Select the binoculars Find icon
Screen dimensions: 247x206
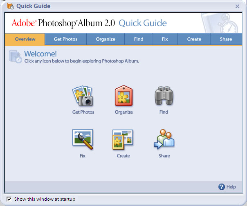pos(164,96)
